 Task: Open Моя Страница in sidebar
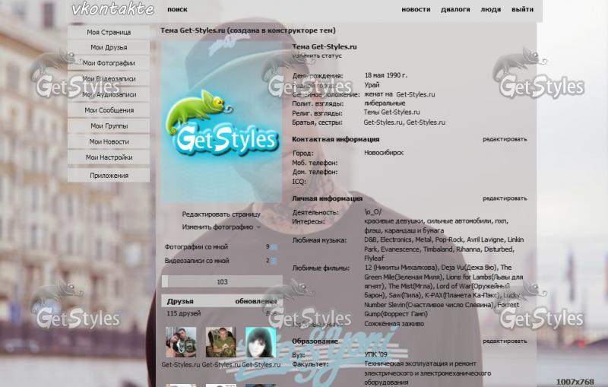click(x=109, y=32)
